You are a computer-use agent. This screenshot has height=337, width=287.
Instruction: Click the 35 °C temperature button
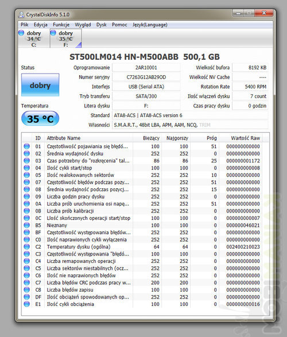coord(40,118)
